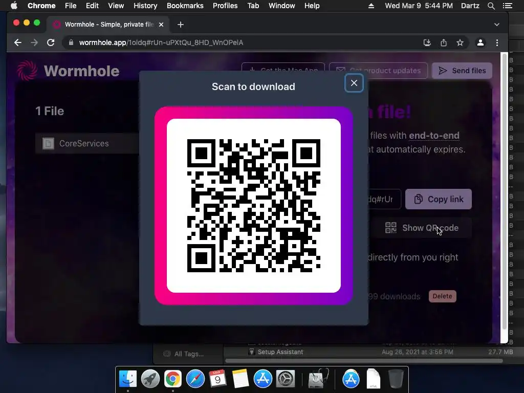Open Calendar from the Dock

tap(217, 379)
